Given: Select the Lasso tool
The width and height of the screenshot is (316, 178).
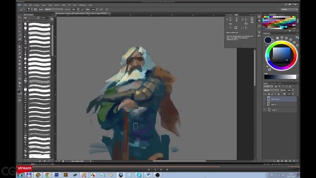Looking at the screenshot, I should (20, 24).
